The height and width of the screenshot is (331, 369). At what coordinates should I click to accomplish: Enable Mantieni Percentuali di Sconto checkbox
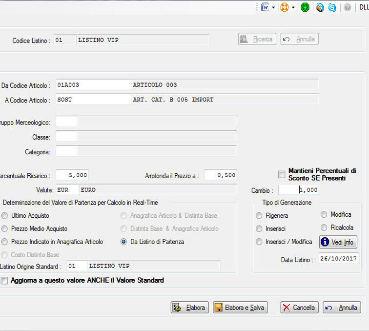pos(282,174)
